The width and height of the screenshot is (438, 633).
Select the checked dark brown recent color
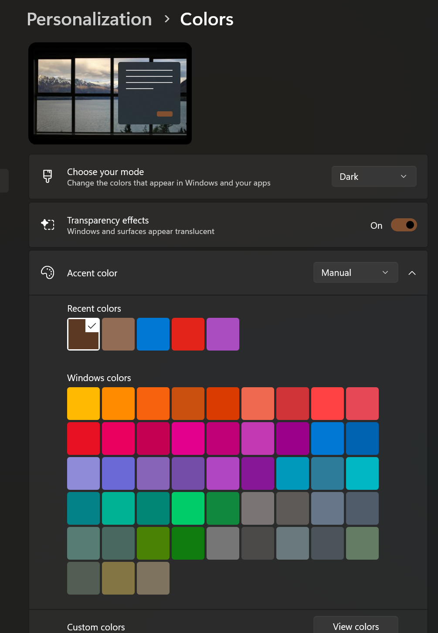tap(83, 334)
